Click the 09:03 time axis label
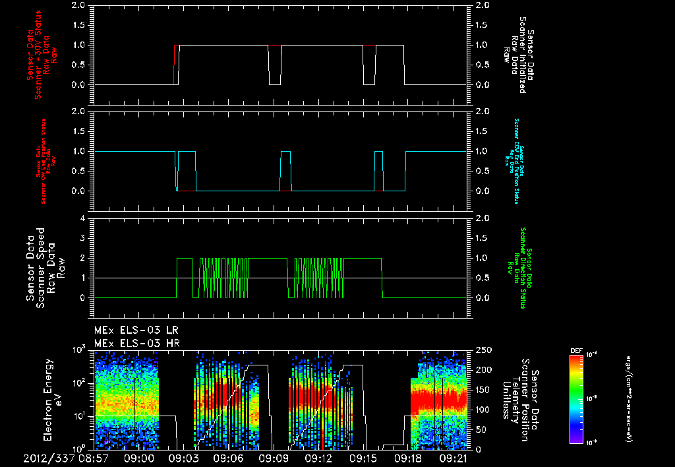Image resolution: width=675 pixels, height=467 pixels. (x=184, y=459)
